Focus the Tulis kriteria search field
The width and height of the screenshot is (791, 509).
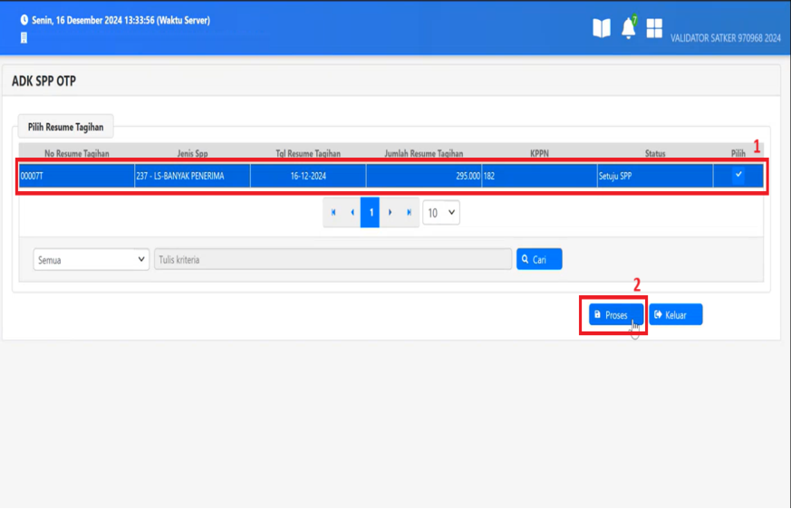333,260
